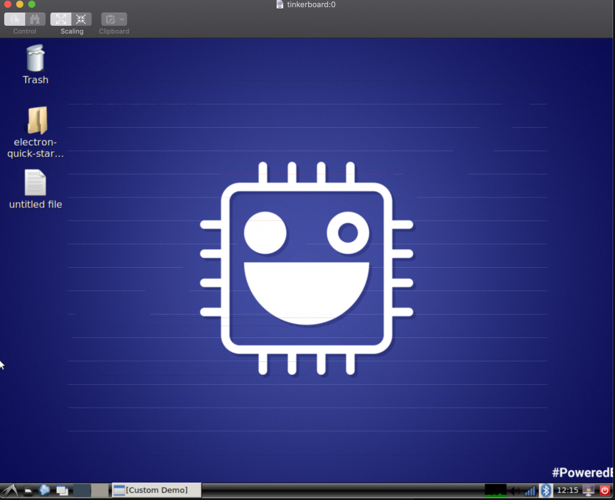The image size is (615, 500).
Task: Activate the Custom Demo taskbar window
Action: [x=156, y=490]
